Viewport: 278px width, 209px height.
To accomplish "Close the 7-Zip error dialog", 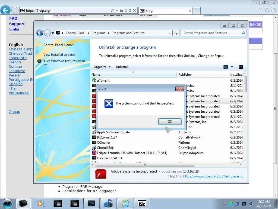I will click(179, 89).
